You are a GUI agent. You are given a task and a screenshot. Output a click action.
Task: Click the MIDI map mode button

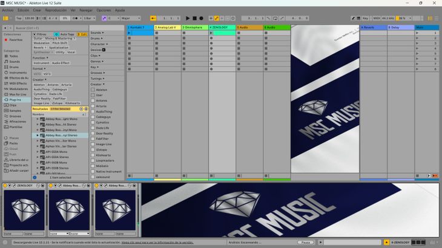pyautogui.click(x=377, y=18)
